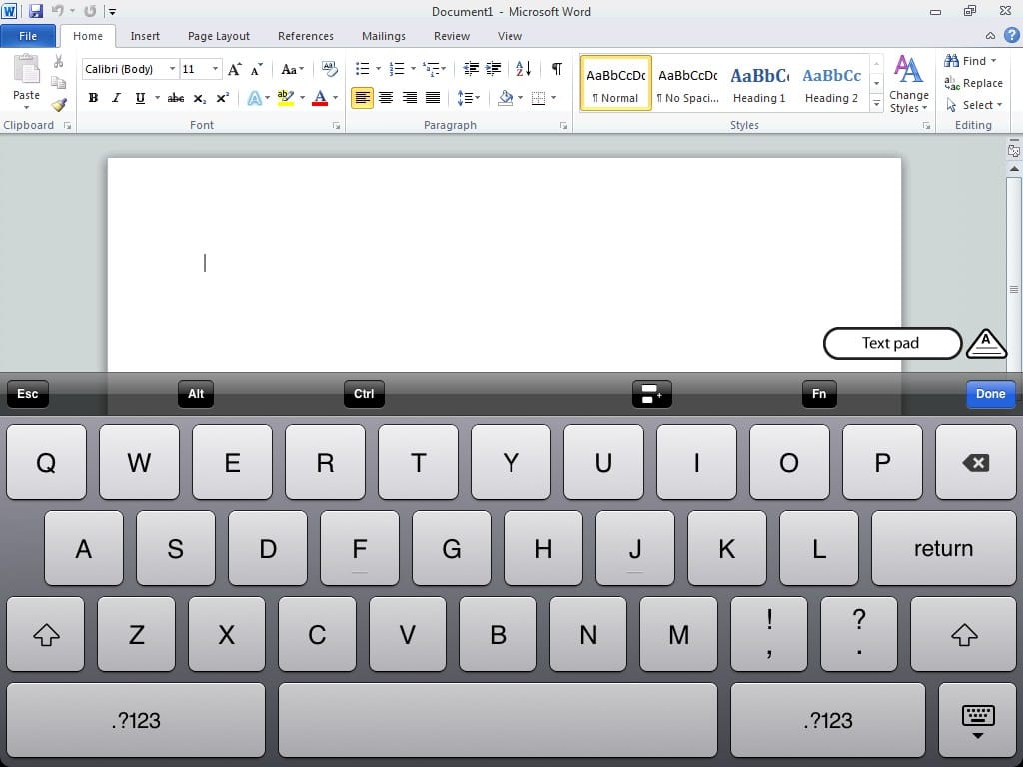
Task: Click the Borders icon
Action: point(538,98)
